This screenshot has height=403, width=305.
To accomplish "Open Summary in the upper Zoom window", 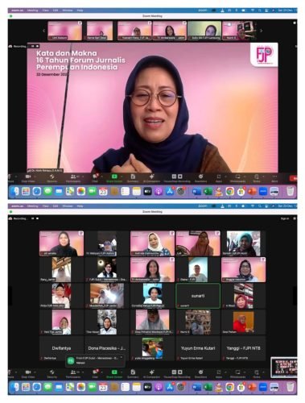I will pos(133,178).
